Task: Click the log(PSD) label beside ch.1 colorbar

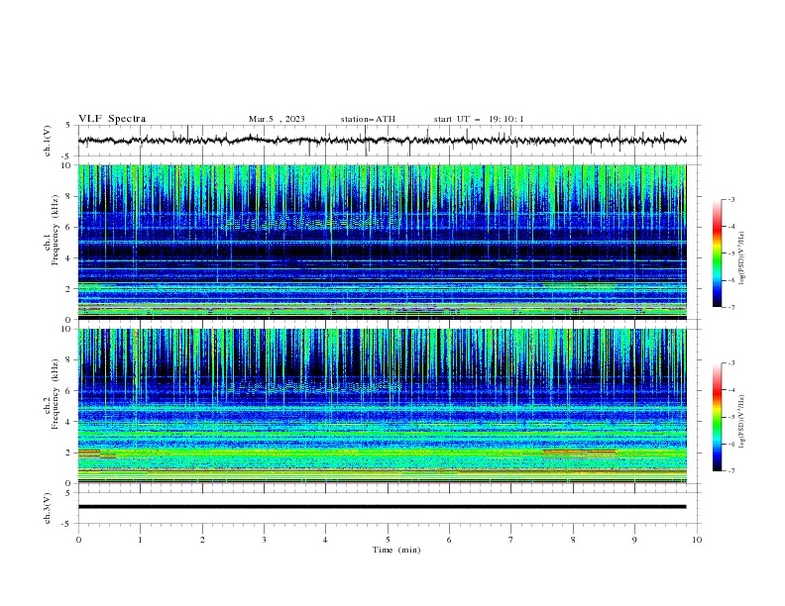Action: tap(742, 258)
